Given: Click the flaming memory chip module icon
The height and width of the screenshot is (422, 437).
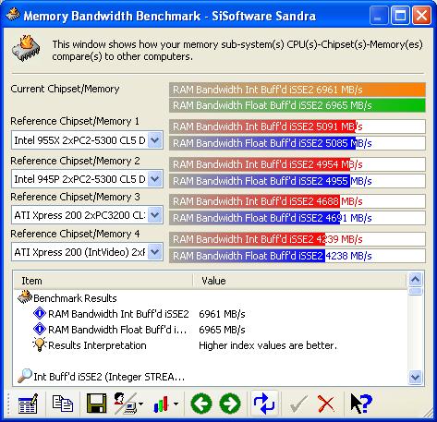Looking at the screenshot, I should tap(26, 48).
